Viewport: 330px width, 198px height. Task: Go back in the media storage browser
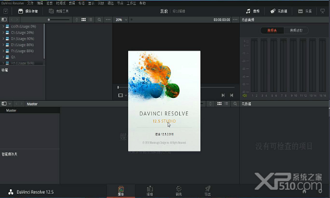pos(12,20)
